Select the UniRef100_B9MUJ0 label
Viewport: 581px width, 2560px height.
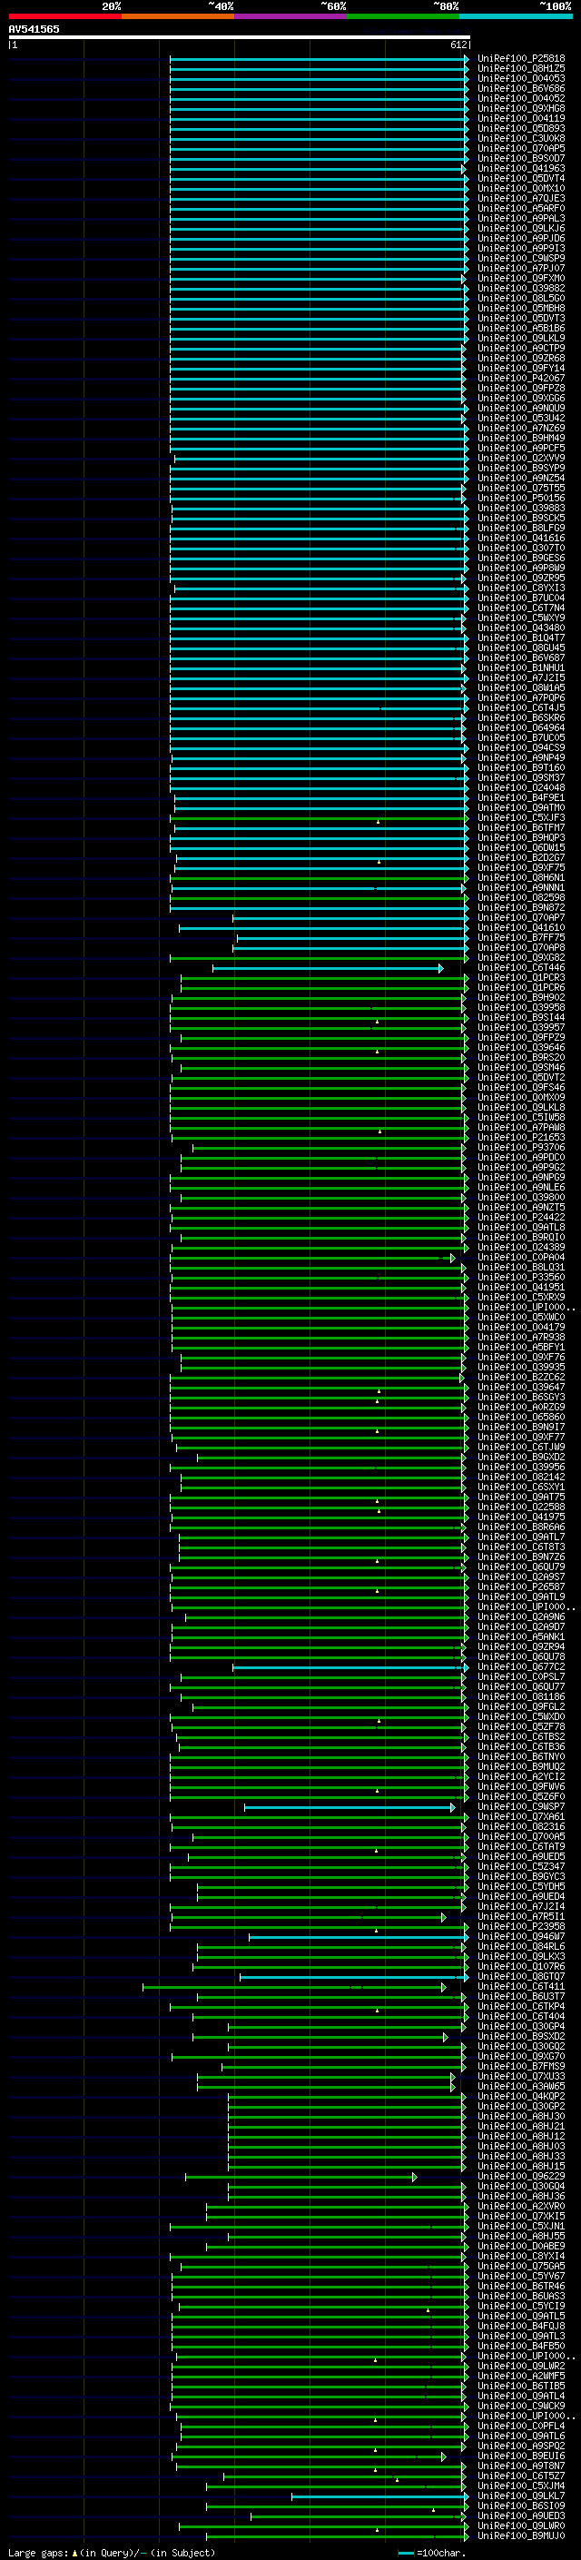[x=521, y=2535]
